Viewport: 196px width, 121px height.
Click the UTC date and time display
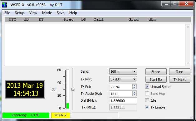click(x=25, y=89)
